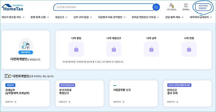Click arrow icon next to 국세납부 바로가기
The width and height of the screenshot is (216, 112).
(x=16, y=102)
